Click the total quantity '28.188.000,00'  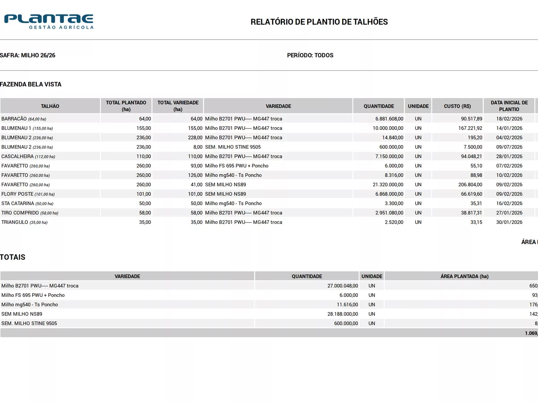[x=343, y=314]
